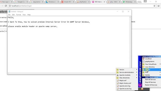Open Notepad Edit menu

13,15
